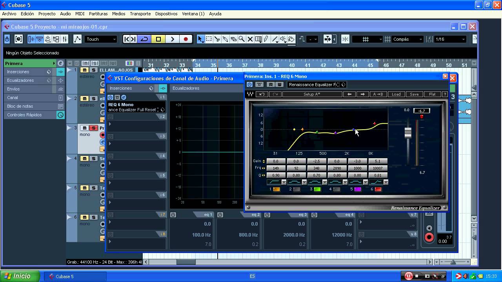Show the Inspector panel
This screenshot has height=282, width=502.
pos(31,39)
